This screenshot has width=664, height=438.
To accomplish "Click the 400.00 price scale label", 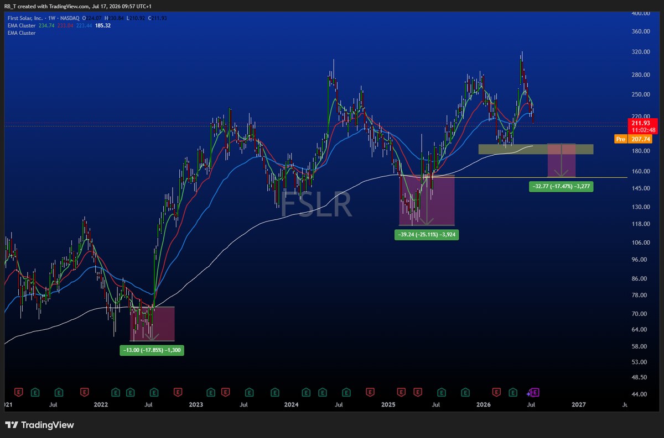I will click(640, 13).
